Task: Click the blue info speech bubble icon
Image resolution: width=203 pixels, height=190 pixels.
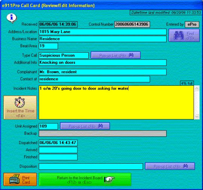Action: (x=12, y=18)
